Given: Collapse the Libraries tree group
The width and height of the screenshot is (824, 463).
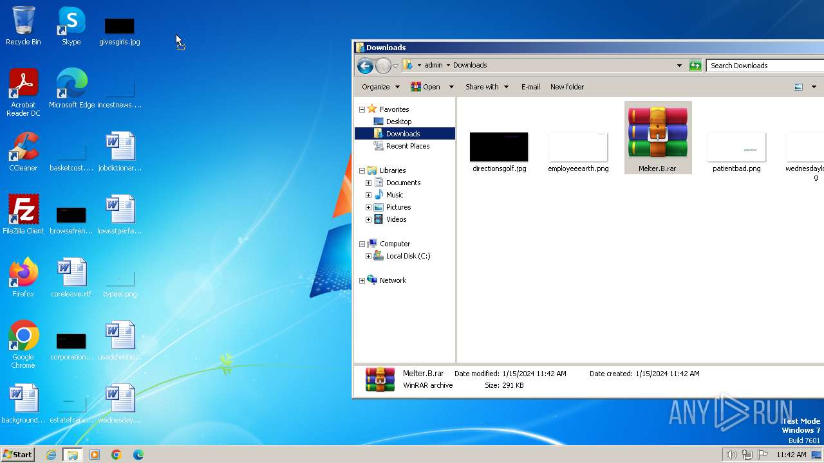Looking at the screenshot, I should coord(362,170).
